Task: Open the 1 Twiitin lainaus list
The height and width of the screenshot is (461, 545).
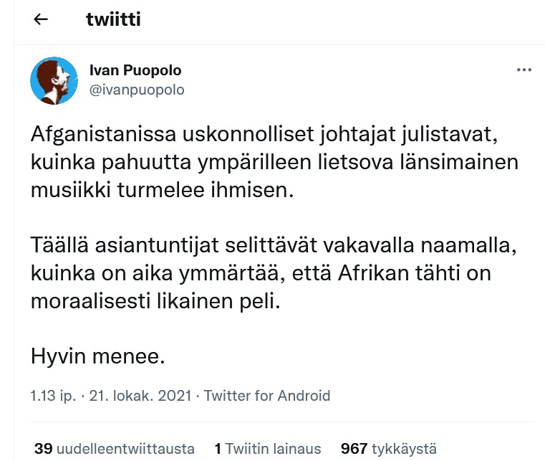Action: [x=268, y=449]
